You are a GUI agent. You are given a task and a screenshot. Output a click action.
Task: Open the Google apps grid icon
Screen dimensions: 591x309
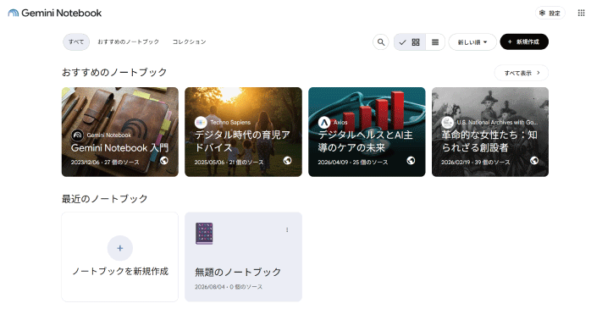pyautogui.click(x=581, y=13)
